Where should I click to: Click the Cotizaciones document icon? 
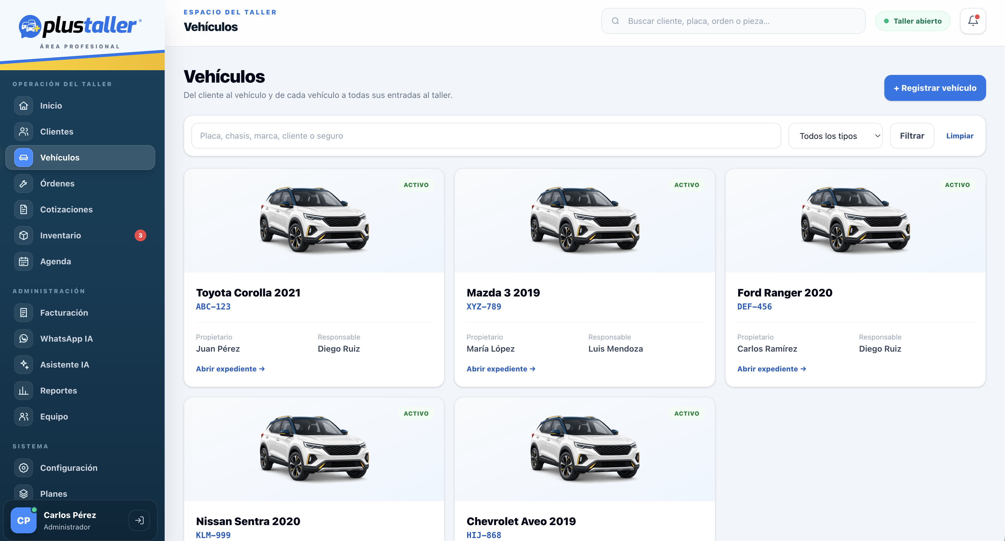point(23,209)
